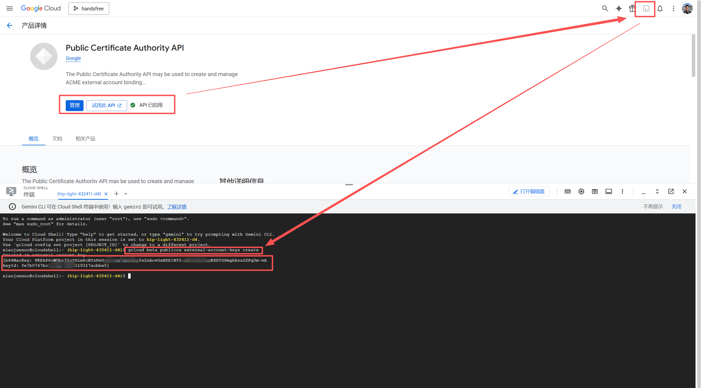The width and height of the screenshot is (701, 388).
Task: Go back using the blue arrow
Action: 10,25
